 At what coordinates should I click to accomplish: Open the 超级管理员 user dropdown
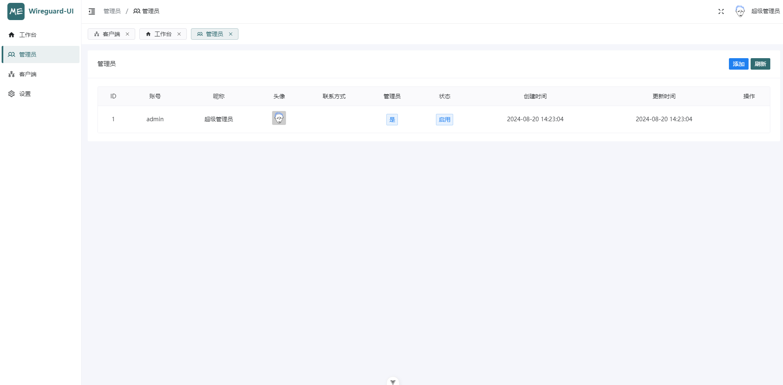(x=765, y=11)
